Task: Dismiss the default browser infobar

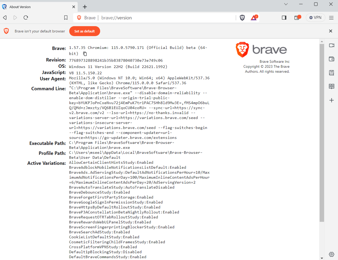Action: (x=331, y=31)
